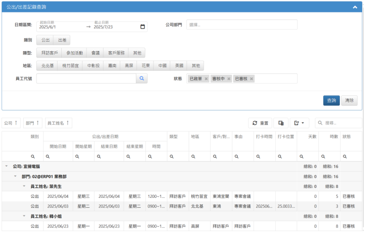
Task: Toggle the 美國 region filter
Action: click(x=179, y=65)
